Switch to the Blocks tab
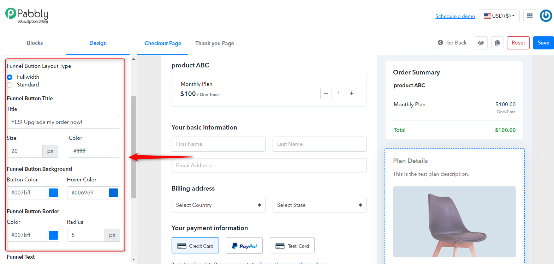Screen dimensions: 554x264 pos(35,43)
